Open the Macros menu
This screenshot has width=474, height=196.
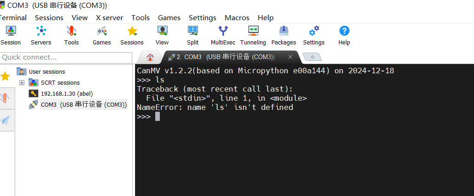[237, 18]
